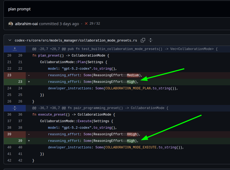This screenshot has height=170, width=230.
Task: Click the COLLABORATION_MODE_EXECUTE developer_instructions line
Action: pos(116,147)
